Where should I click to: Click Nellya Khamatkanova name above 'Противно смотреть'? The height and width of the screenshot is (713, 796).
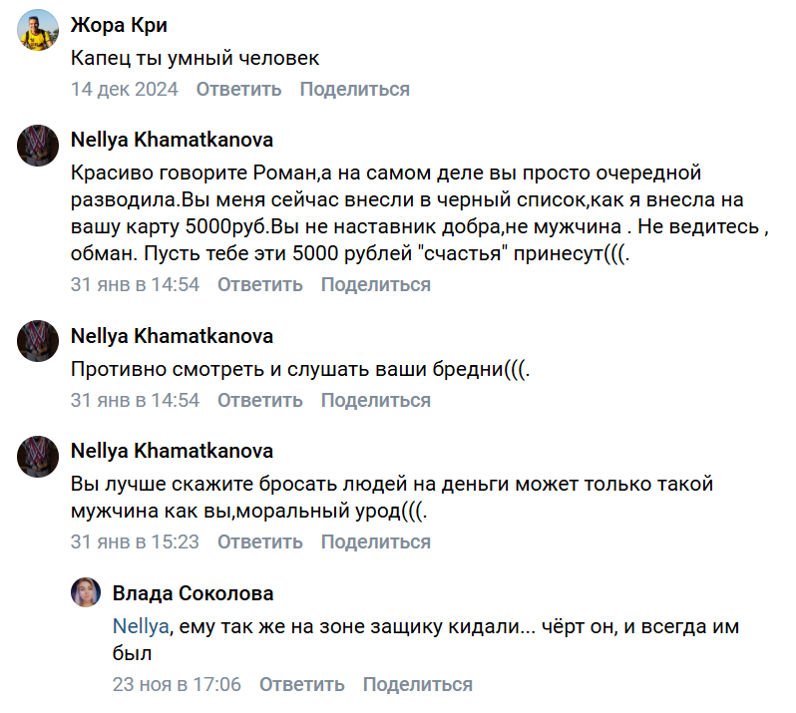(172, 335)
